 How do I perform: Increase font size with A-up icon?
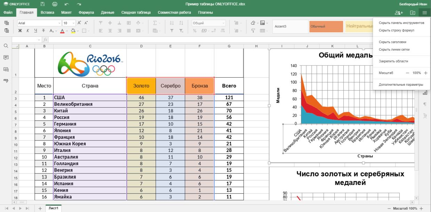point(79,23)
